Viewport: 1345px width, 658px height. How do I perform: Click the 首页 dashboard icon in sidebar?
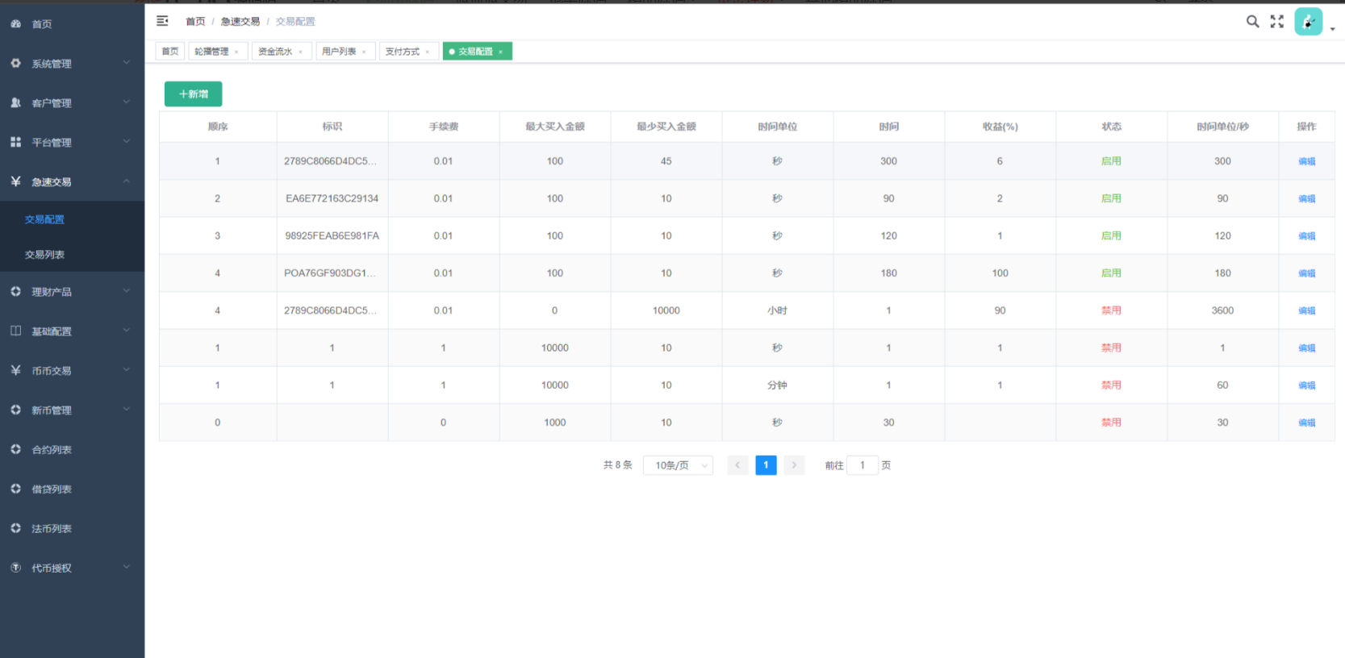[x=16, y=24]
